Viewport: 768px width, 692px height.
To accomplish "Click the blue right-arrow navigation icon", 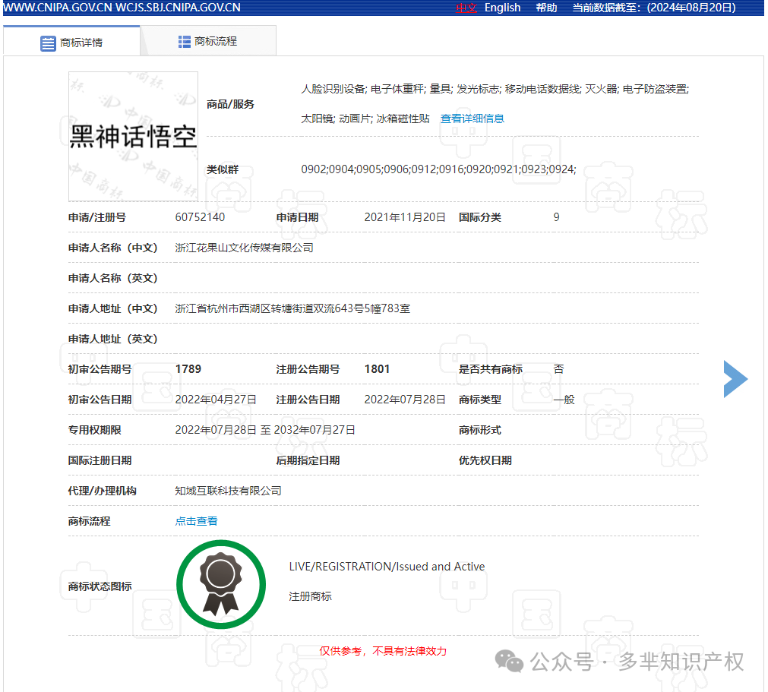I will tap(735, 379).
